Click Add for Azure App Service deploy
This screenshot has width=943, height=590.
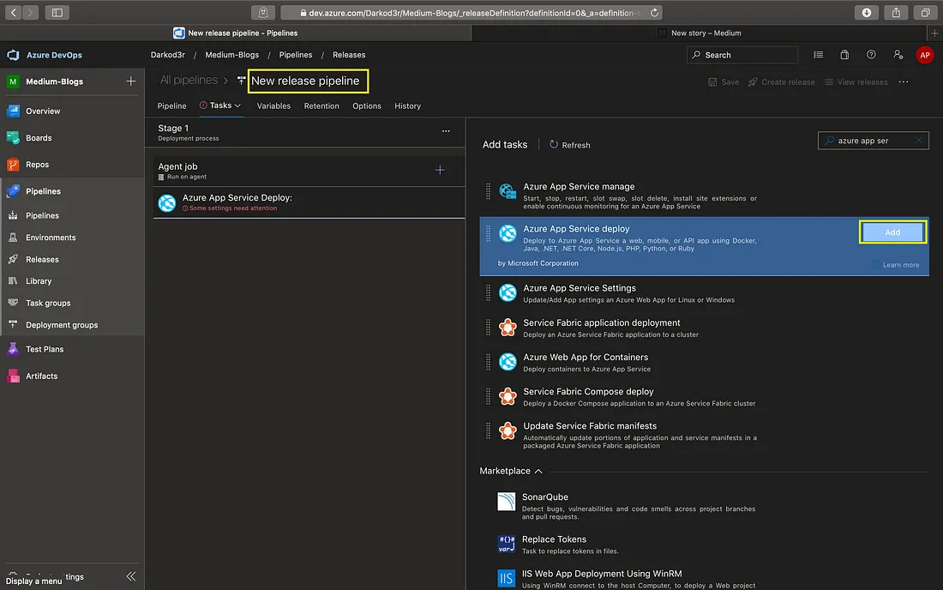coord(892,232)
